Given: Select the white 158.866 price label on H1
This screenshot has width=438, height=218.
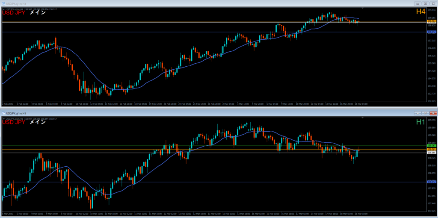Looking at the screenshot, I should pyautogui.click(x=431, y=153).
